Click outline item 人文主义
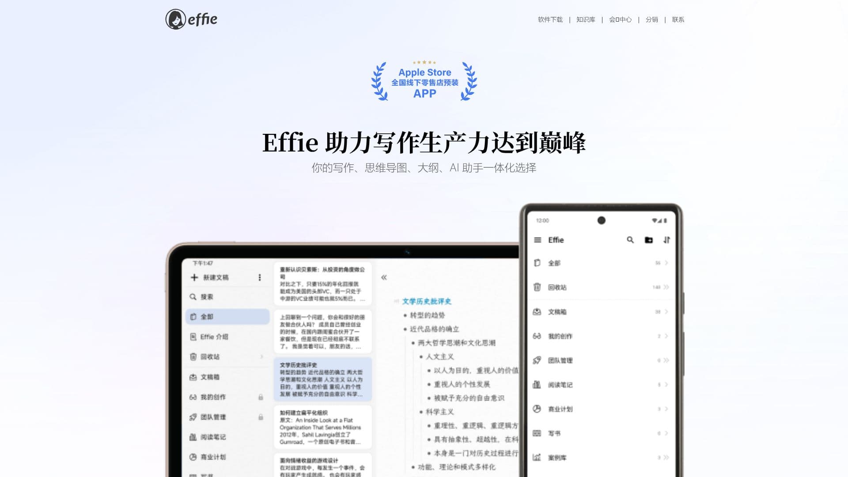 (439, 356)
